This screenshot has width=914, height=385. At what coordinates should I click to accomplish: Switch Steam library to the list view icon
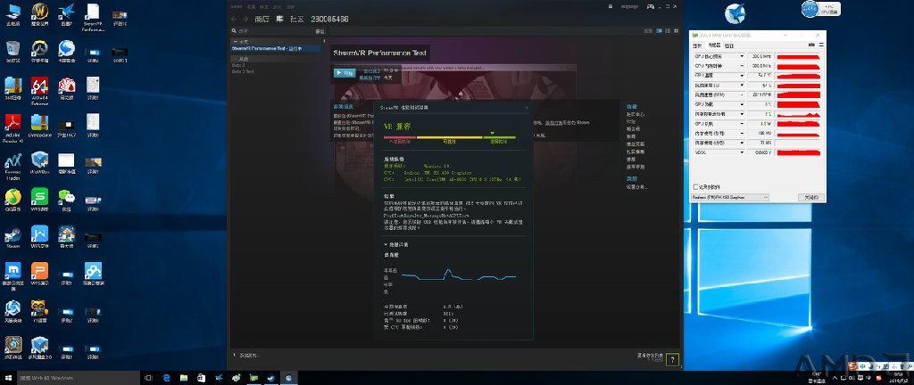pyautogui.click(x=668, y=30)
